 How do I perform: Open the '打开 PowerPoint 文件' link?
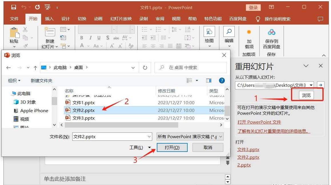coord(259,122)
